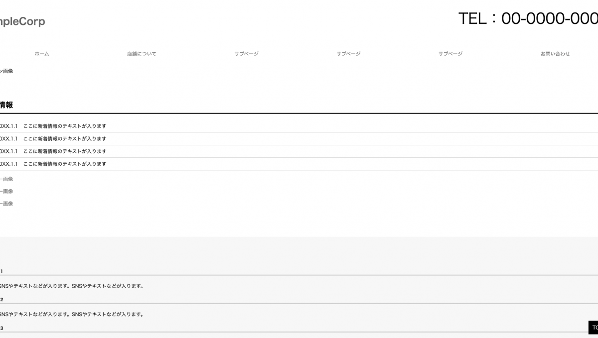This screenshot has width=598, height=338.
Task: Open the ホーム navigation item
Action: tap(42, 54)
